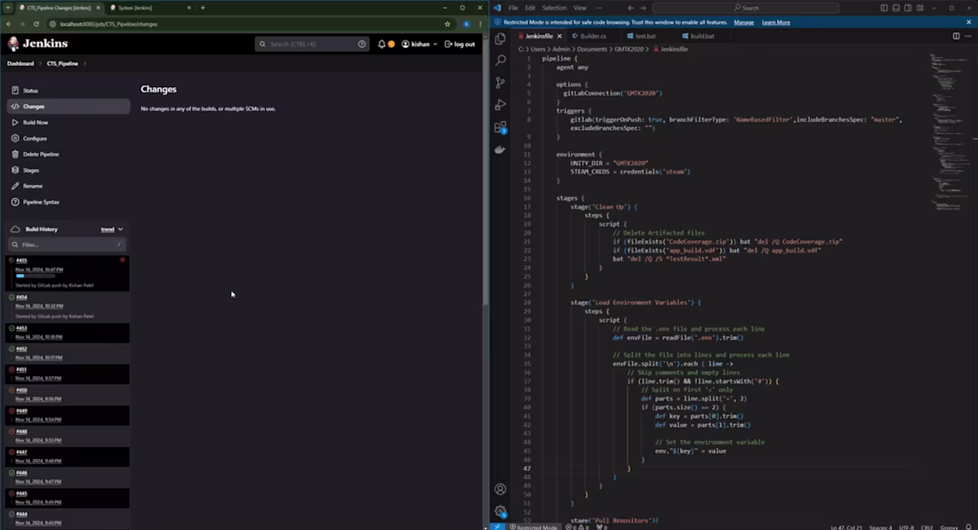This screenshot has width=978, height=530.
Task: Open VS Code Extensions view
Action: pyautogui.click(x=501, y=127)
